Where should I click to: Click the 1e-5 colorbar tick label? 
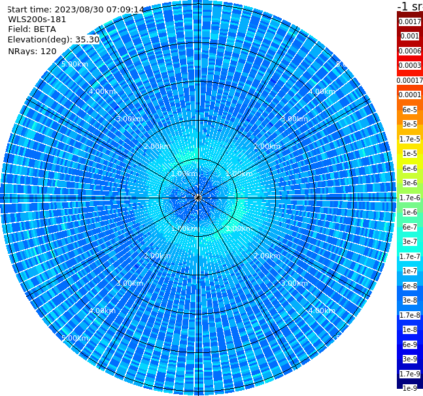tap(410, 153)
